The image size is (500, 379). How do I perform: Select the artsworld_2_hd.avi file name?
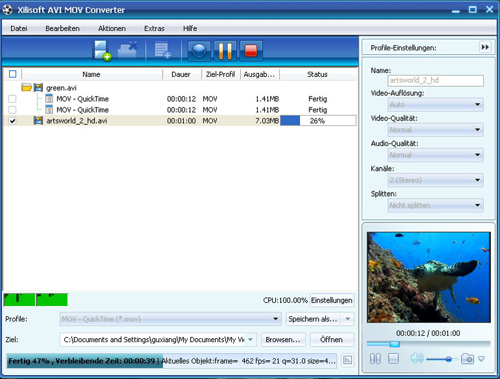(x=76, y=121)
